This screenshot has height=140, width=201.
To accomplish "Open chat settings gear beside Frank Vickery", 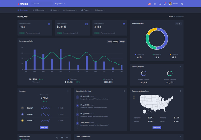I will (62, 137).
